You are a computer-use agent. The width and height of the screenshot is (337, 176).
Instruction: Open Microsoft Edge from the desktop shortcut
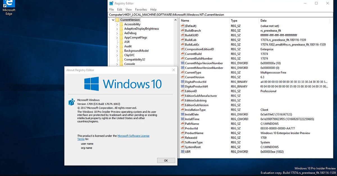(x=9, y=4)
